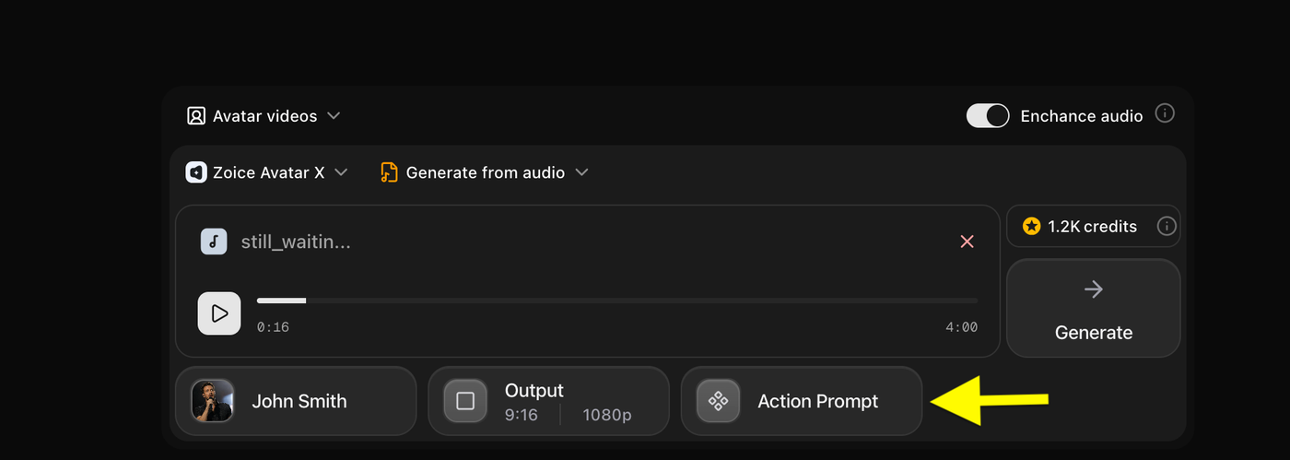Select the John Smith avatar thumbnail
The height and width of the screenshot is (460, 1290).
[212, 401]
